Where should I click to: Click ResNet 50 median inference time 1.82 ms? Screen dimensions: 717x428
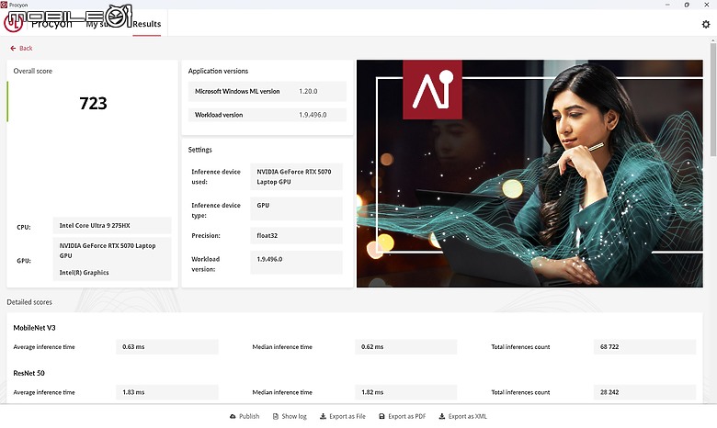pyautogui.click(x=405, y=392)
